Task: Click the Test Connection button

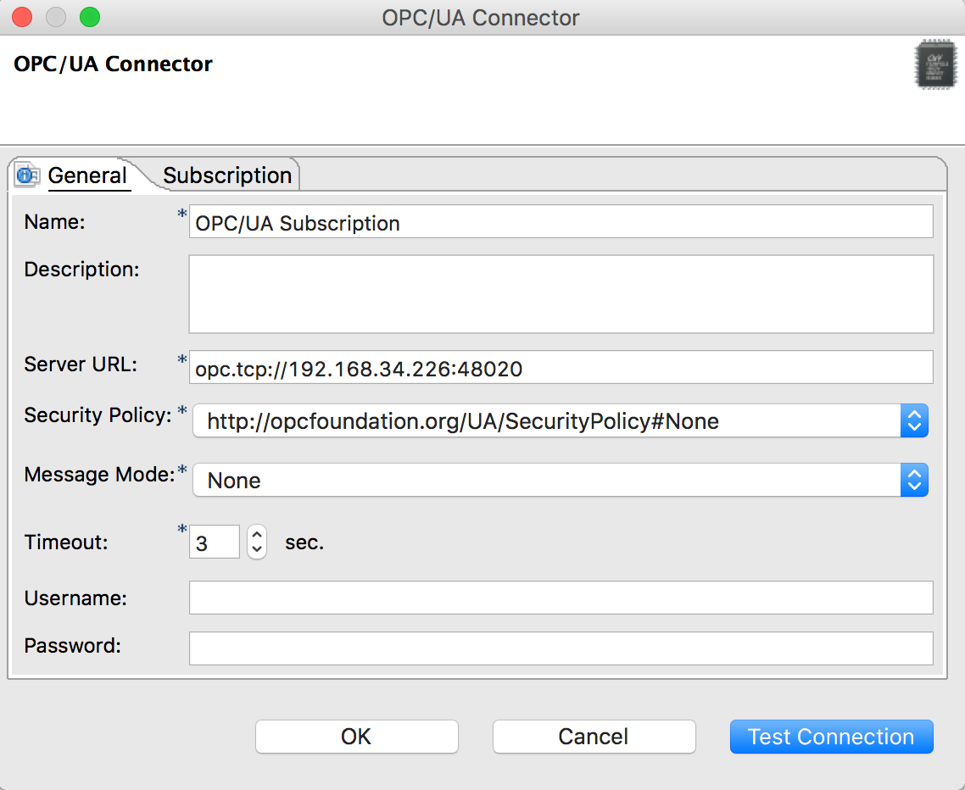Action: 832,737
